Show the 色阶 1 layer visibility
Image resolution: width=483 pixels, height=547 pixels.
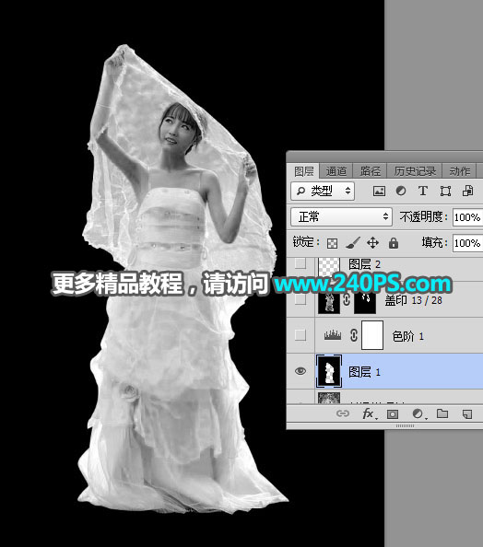[x=300, y=335]
